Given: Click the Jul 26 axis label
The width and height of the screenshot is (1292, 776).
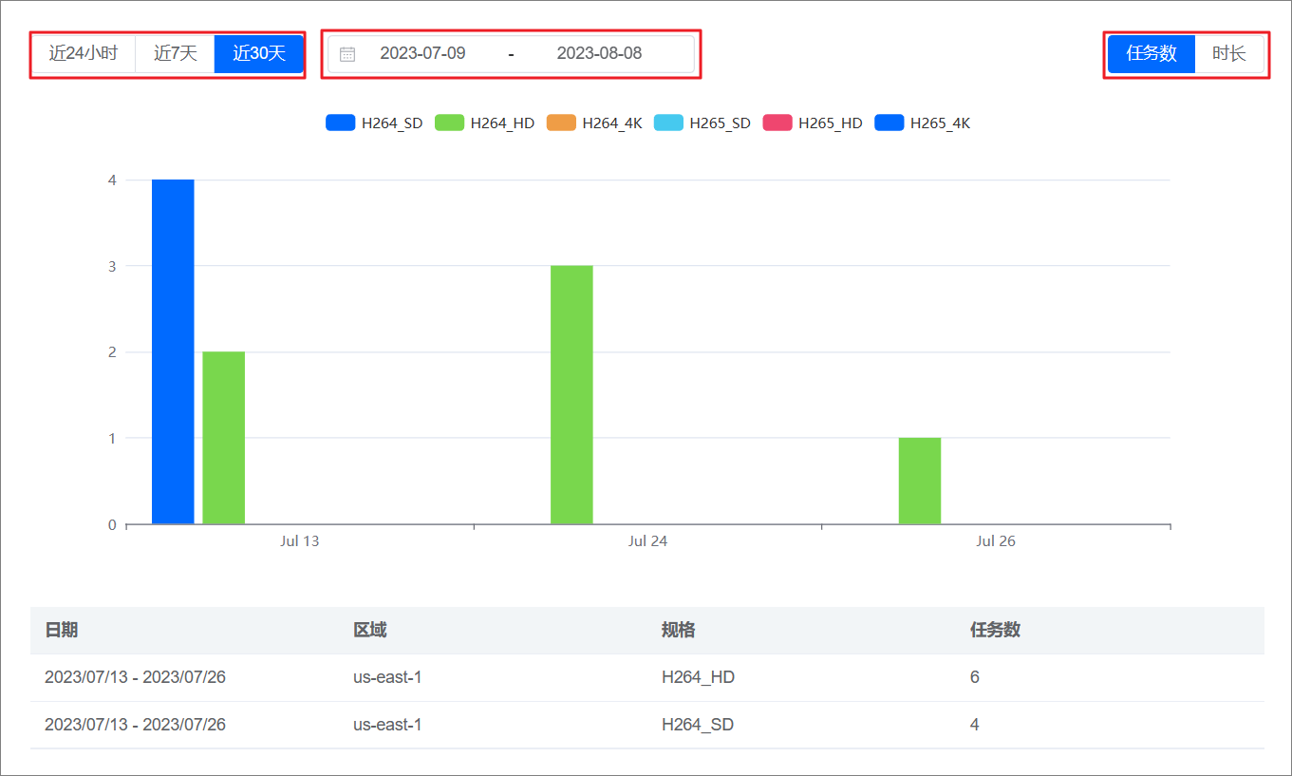Looking at the screenshot, I should [x=996, y=540].
